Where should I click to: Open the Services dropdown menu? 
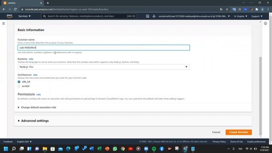tap(25, 16)
